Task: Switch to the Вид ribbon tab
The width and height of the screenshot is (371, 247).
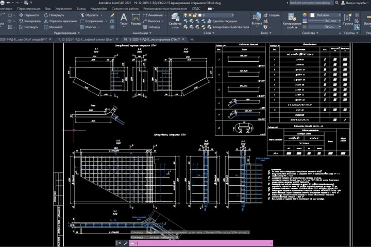Action: coord(48,9)
